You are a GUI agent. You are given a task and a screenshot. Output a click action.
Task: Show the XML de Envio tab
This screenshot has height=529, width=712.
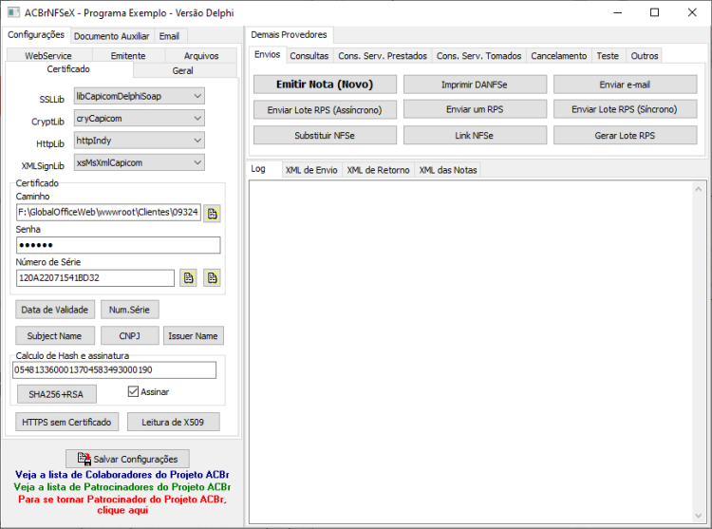311,170
